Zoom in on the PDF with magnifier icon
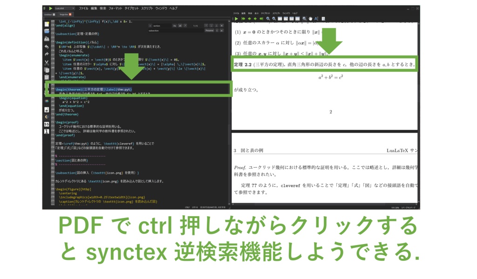This screenshot has width=477, height=279. [x=268, y=19]
